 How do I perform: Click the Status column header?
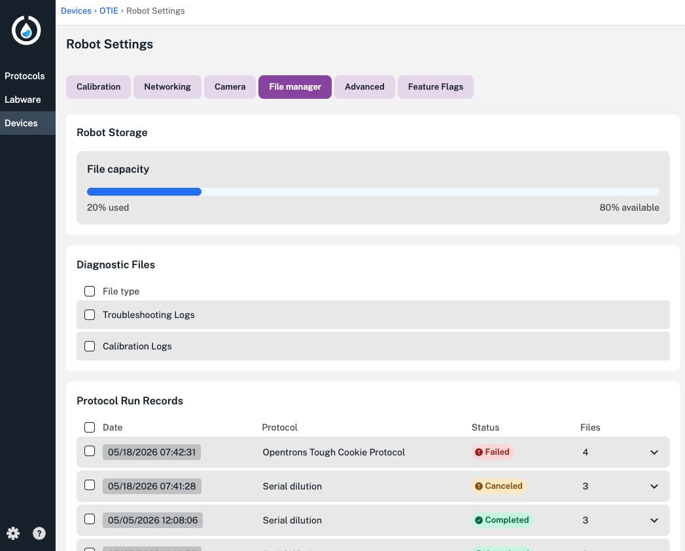tap(485, 427)
